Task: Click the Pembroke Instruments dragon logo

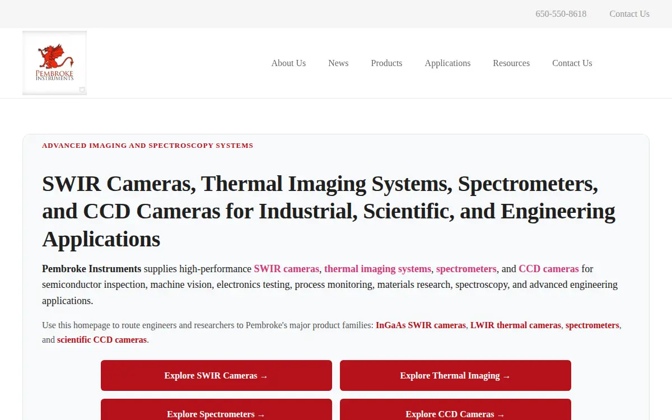Action: pos(54,63)
